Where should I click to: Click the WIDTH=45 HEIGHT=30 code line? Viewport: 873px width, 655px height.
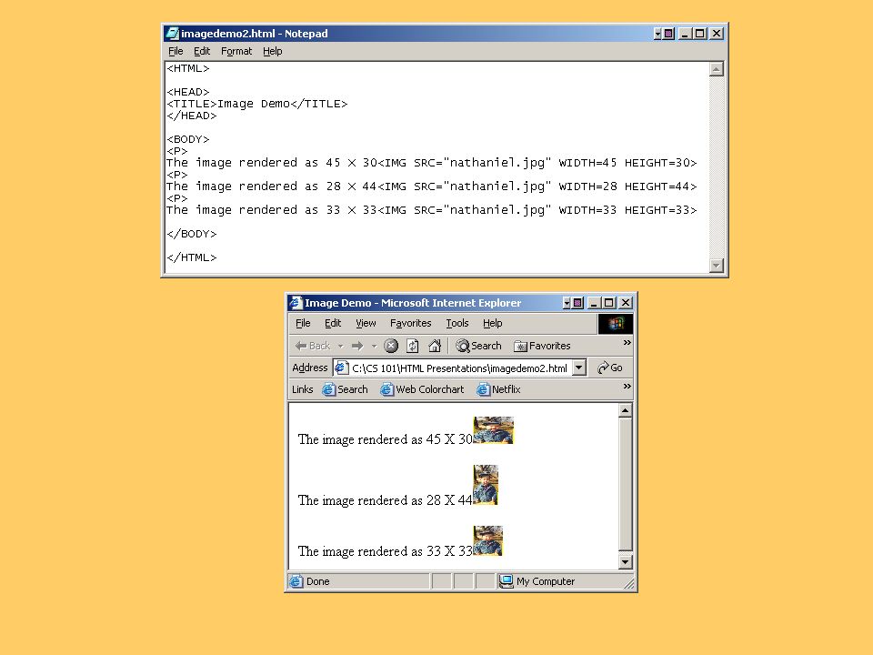[431, 163]
